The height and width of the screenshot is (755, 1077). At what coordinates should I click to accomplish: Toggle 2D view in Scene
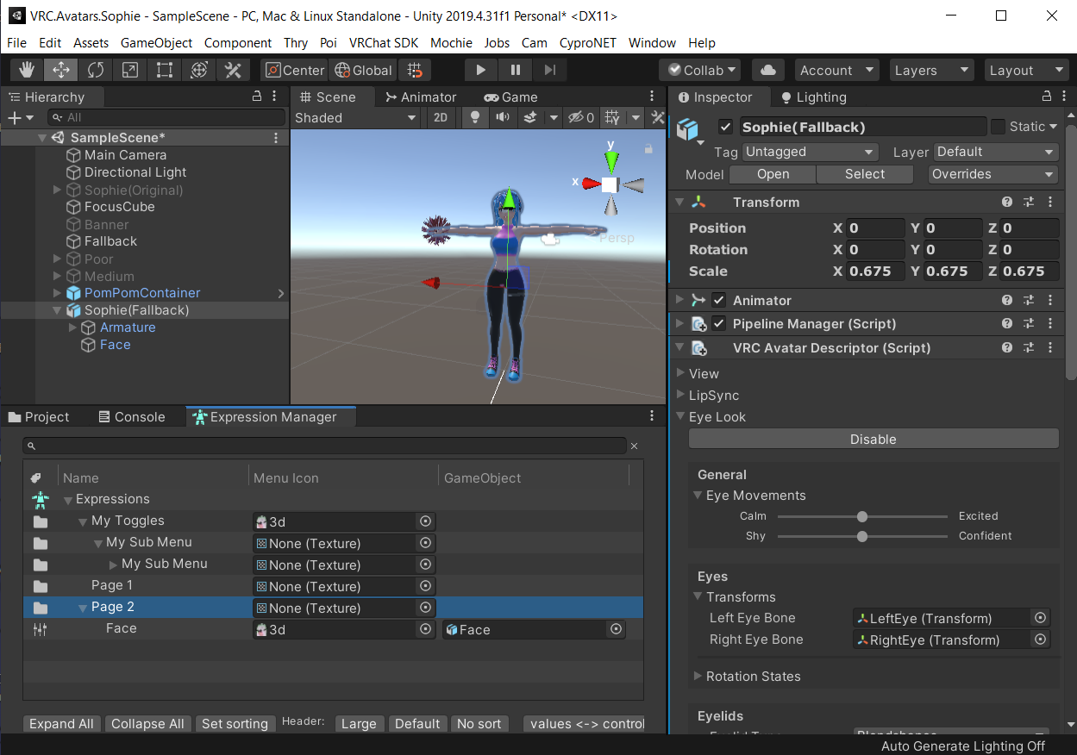440,117
